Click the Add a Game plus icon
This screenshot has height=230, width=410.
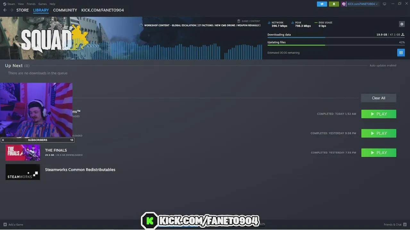tap(5, 225)
